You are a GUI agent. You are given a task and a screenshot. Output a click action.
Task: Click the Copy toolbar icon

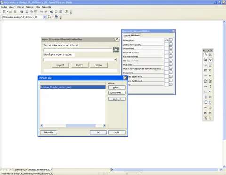coord(31,12)
